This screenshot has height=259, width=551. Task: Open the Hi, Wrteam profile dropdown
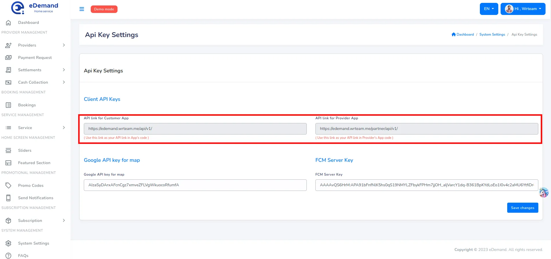(x=523, y=9)
